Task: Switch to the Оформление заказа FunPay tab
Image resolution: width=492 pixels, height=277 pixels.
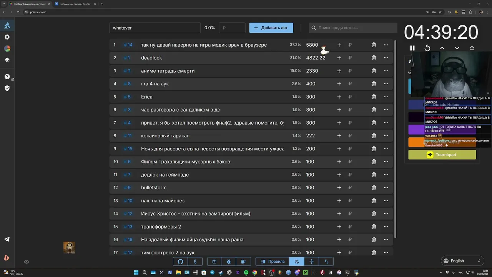Action: [75, 4]
